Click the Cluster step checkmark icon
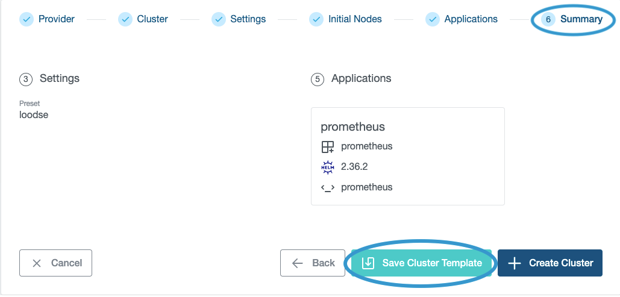The width and height of the screenshot is (620, 297). click(125, 19)
